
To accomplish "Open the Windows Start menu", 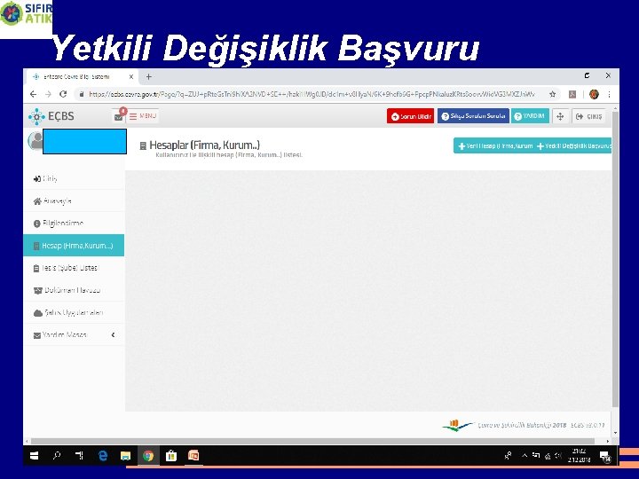I will point(35,456).
